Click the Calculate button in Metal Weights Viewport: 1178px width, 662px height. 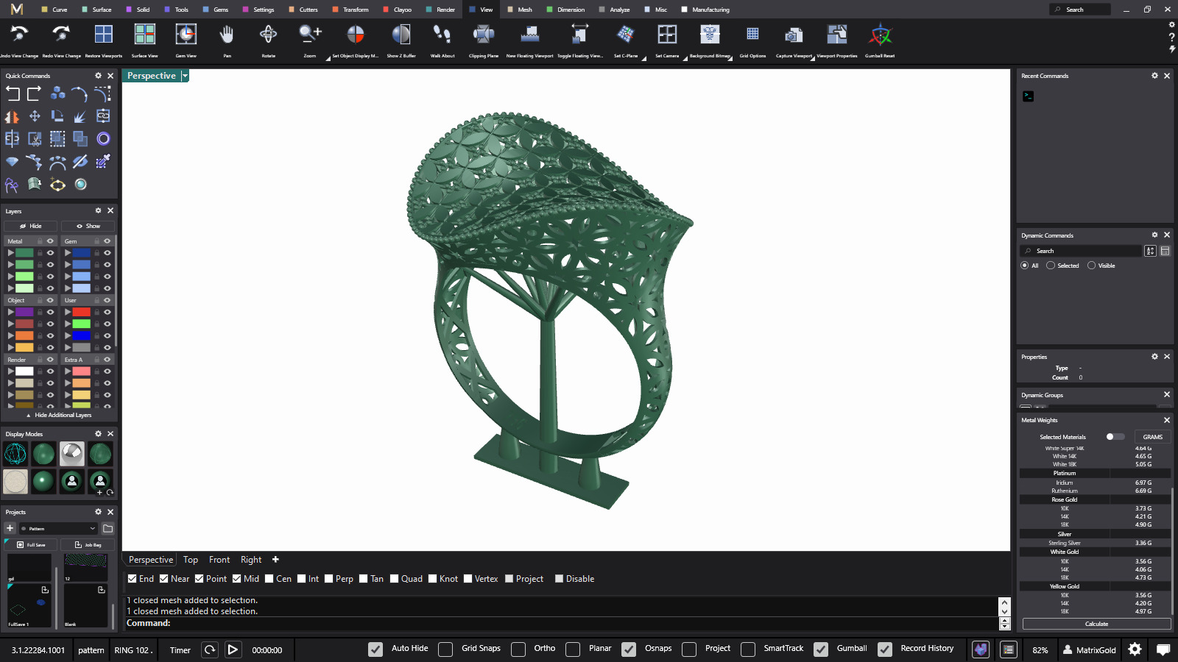pyautogui.click(x=1096, y=624)
